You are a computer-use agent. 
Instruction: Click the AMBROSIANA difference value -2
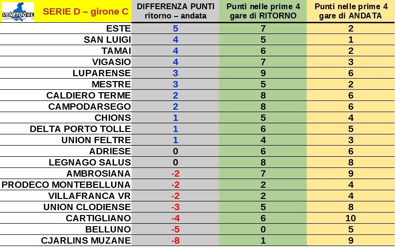pyautogui.click(x=176, y=173)
